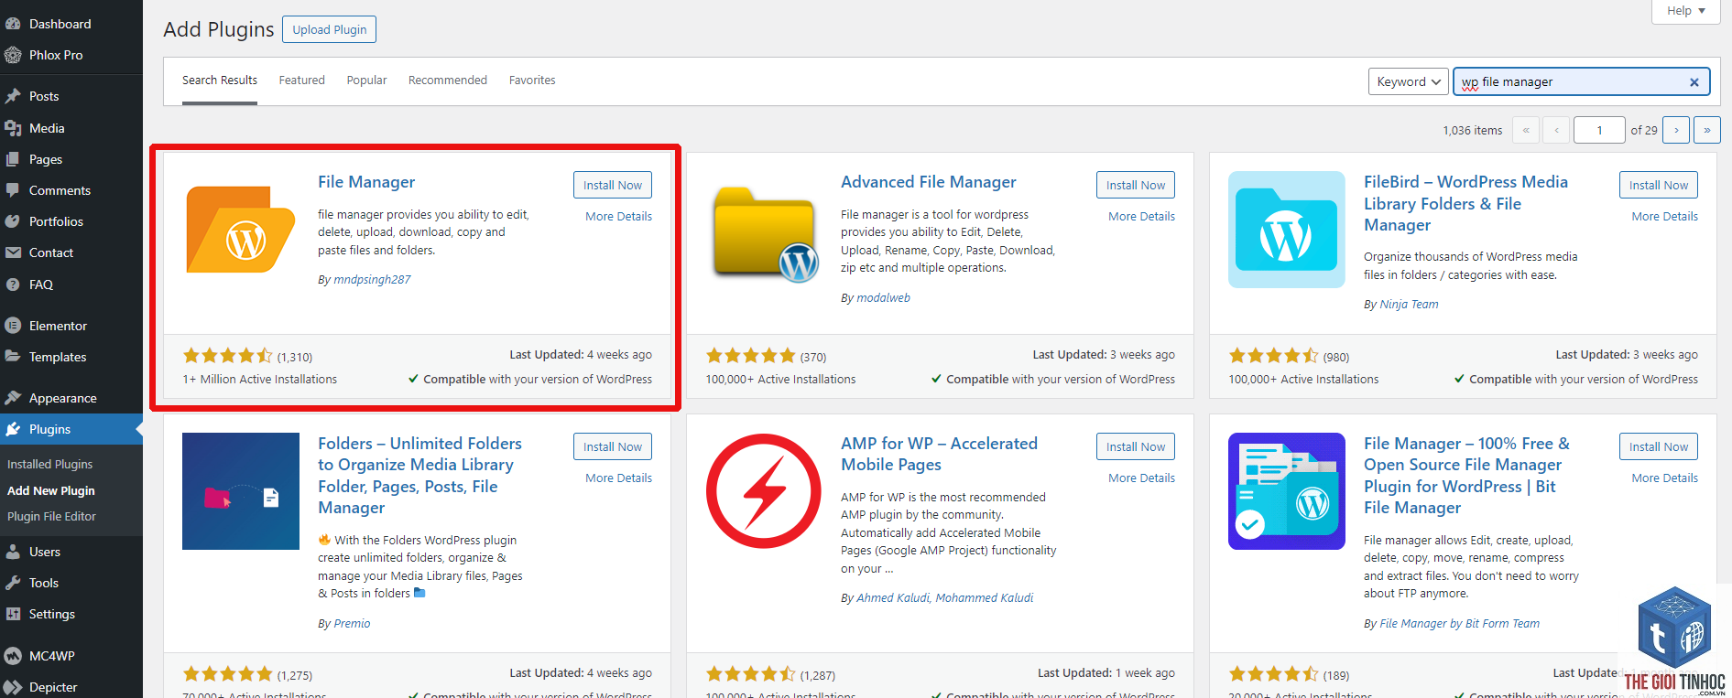Open More Details for File Manager
1732x698 pixels.
619,217
